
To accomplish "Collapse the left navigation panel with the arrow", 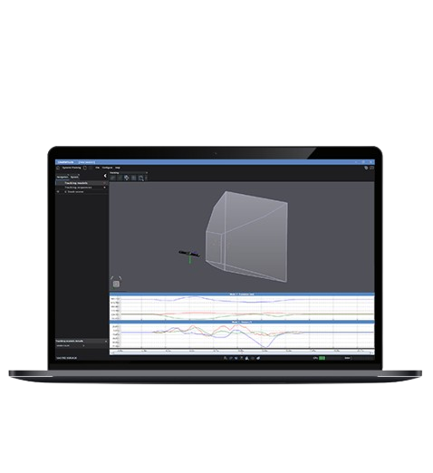I will click(105, 176).
